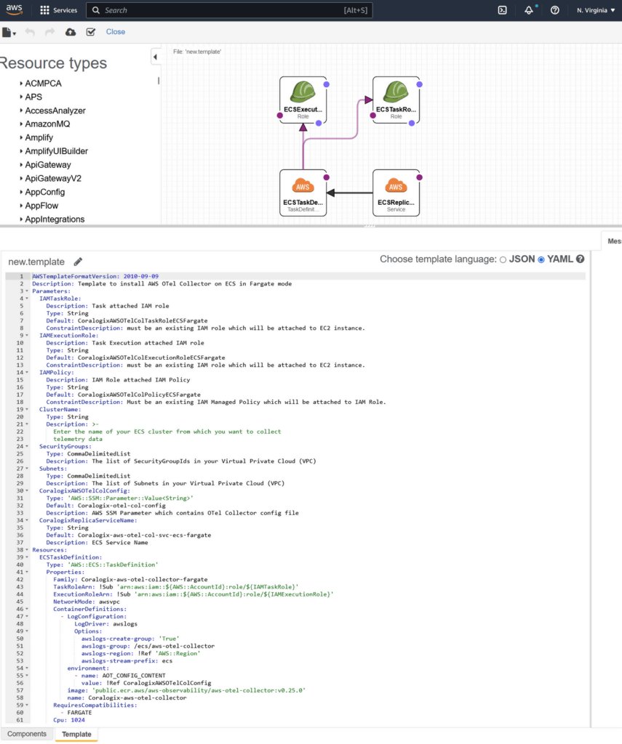Undo the last designer change
This screenshot has width=622, height=744.
click(29, 32)
